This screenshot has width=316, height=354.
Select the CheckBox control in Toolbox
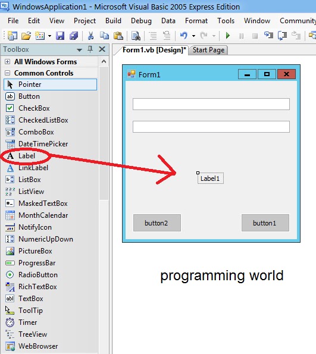tap(51, 108)
